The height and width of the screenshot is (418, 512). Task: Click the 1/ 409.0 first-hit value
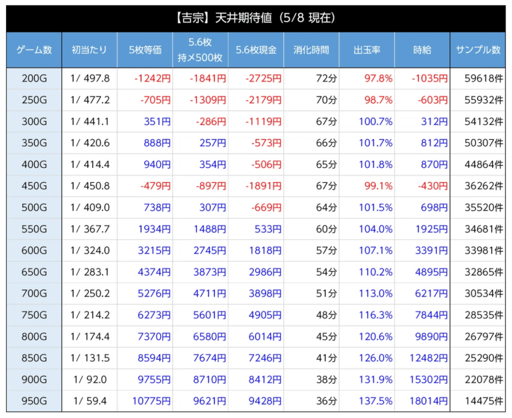point(90,207)
